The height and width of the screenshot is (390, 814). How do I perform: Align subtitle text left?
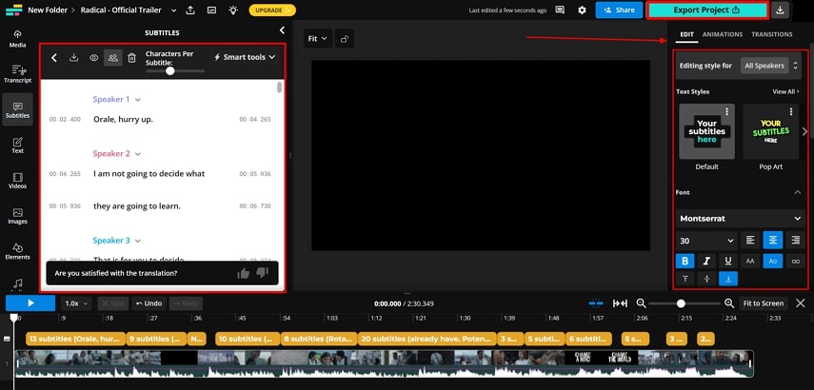(750, 240)
